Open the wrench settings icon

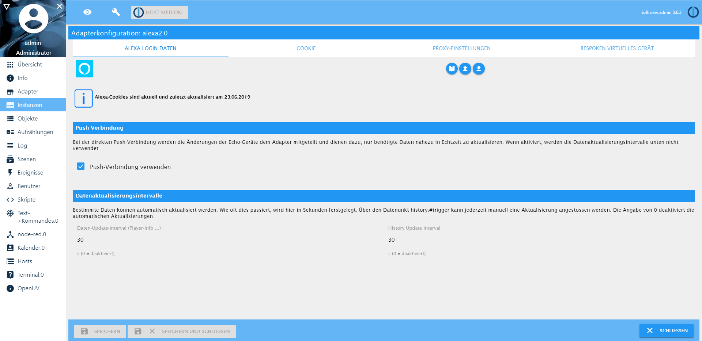pyautogui.click(x=116, y=12)
